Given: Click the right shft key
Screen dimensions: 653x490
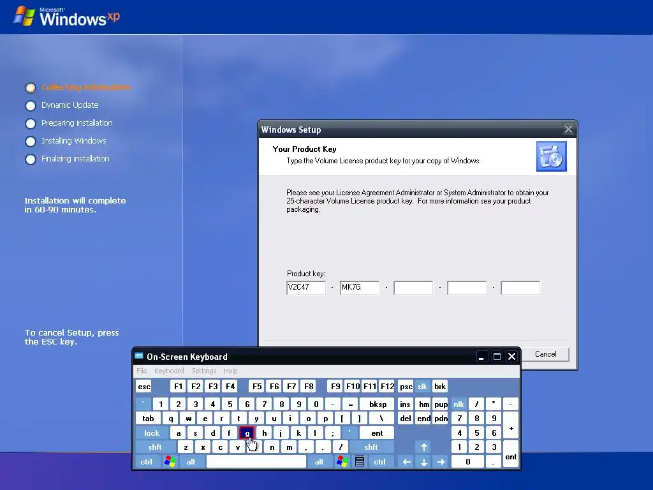Looking at the screenshot, I should point(371,447).
